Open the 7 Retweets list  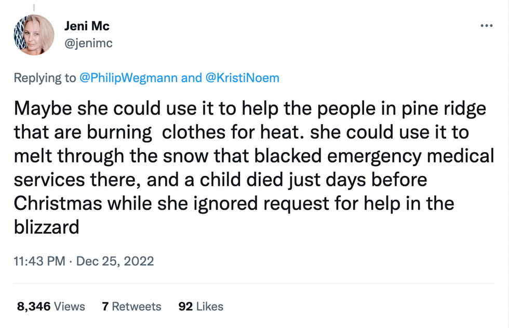131,306
